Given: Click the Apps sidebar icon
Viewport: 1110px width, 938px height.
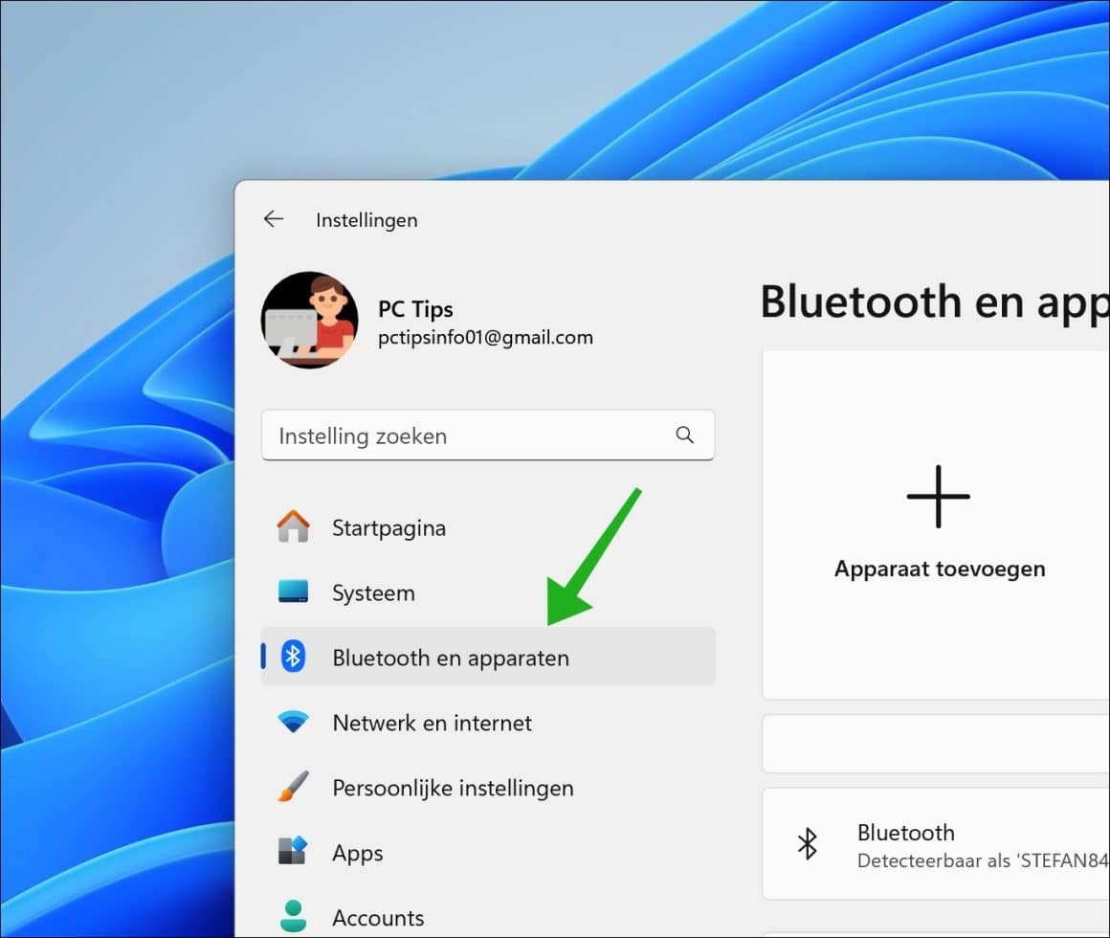Looking at the screenshot, I should coord(293,851).
